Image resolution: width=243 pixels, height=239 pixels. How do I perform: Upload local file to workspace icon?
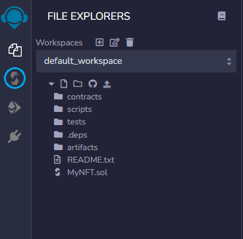[107, 84]
